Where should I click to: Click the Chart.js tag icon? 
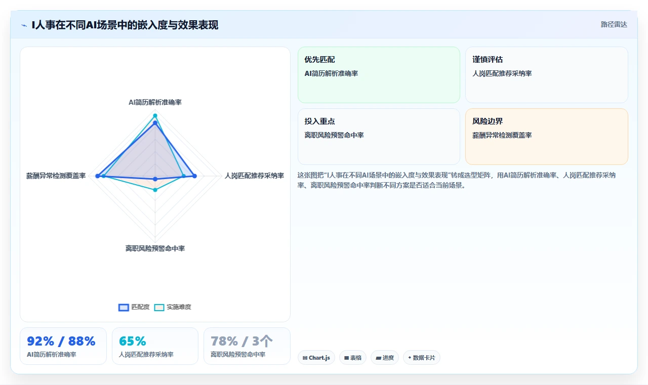pos(305,358)
